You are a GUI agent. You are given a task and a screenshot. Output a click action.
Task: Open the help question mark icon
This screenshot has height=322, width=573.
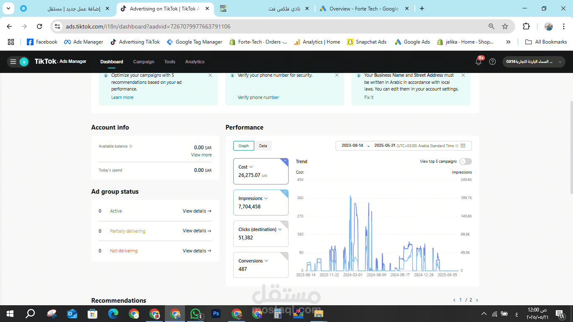(492, 62)
